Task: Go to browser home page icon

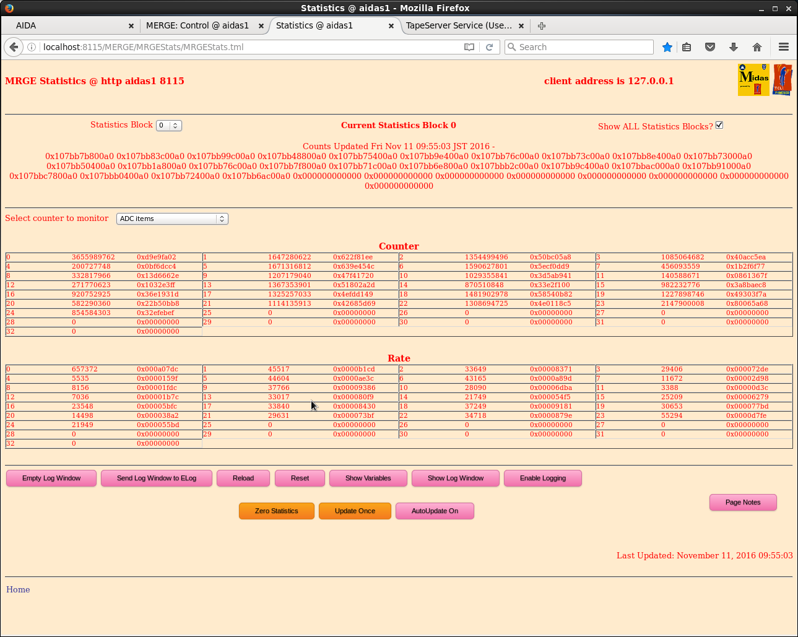Action: tap(757, 47)
